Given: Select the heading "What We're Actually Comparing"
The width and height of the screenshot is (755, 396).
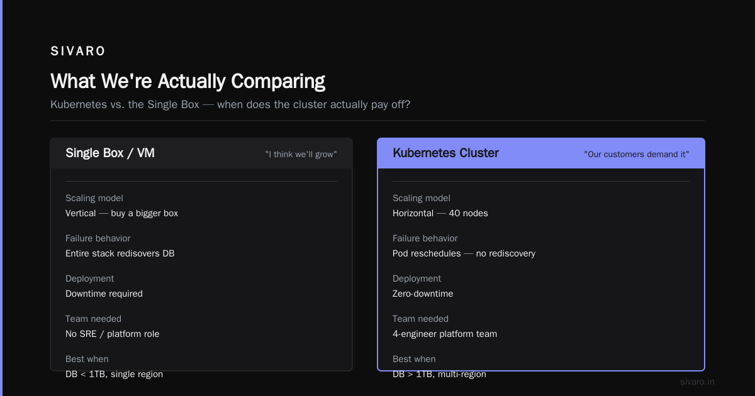Looking at the screenshot, I should (187, 82).
